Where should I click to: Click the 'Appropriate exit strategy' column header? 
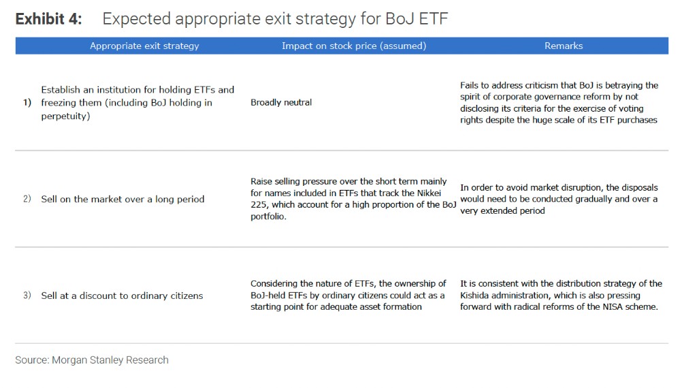pos(144,46)
